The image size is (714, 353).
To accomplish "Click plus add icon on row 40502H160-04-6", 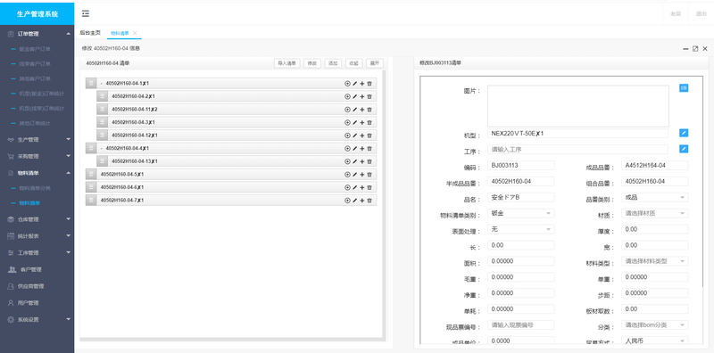I will (x=362, y=187).
